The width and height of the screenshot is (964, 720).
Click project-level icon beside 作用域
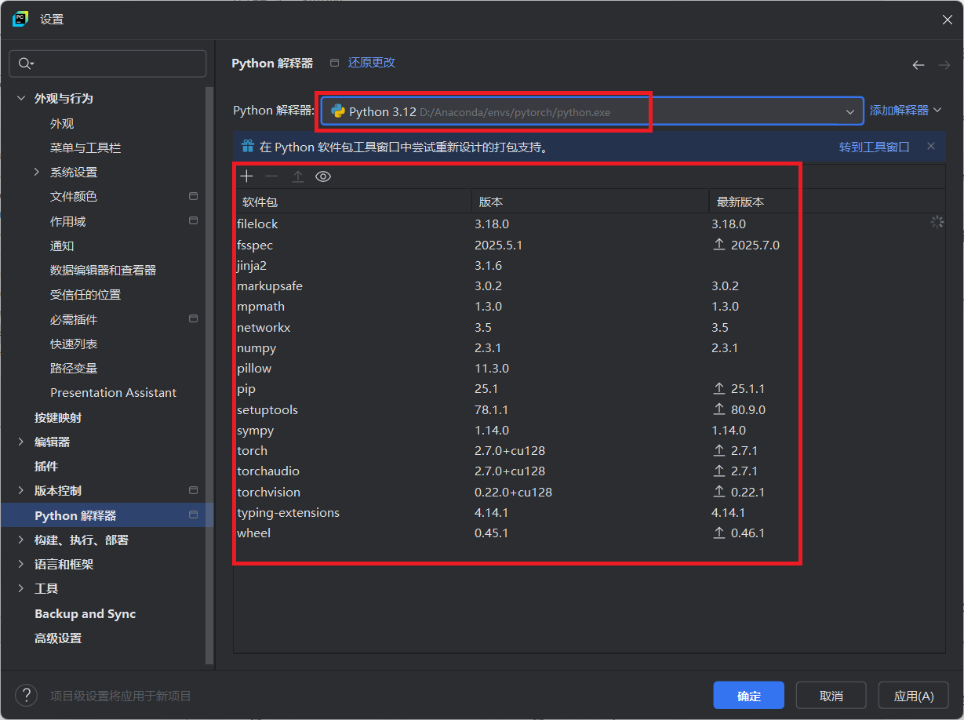point(194,221)
